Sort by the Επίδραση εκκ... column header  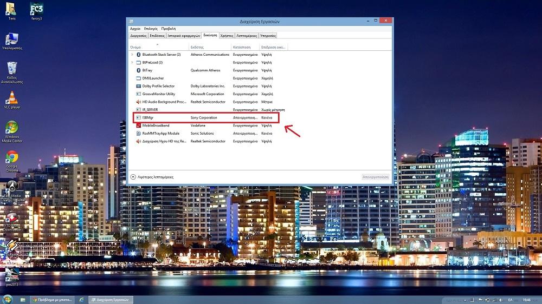[273, 47]
